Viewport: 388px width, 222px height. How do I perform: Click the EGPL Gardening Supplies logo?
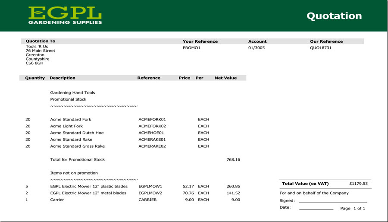[65, 16]
